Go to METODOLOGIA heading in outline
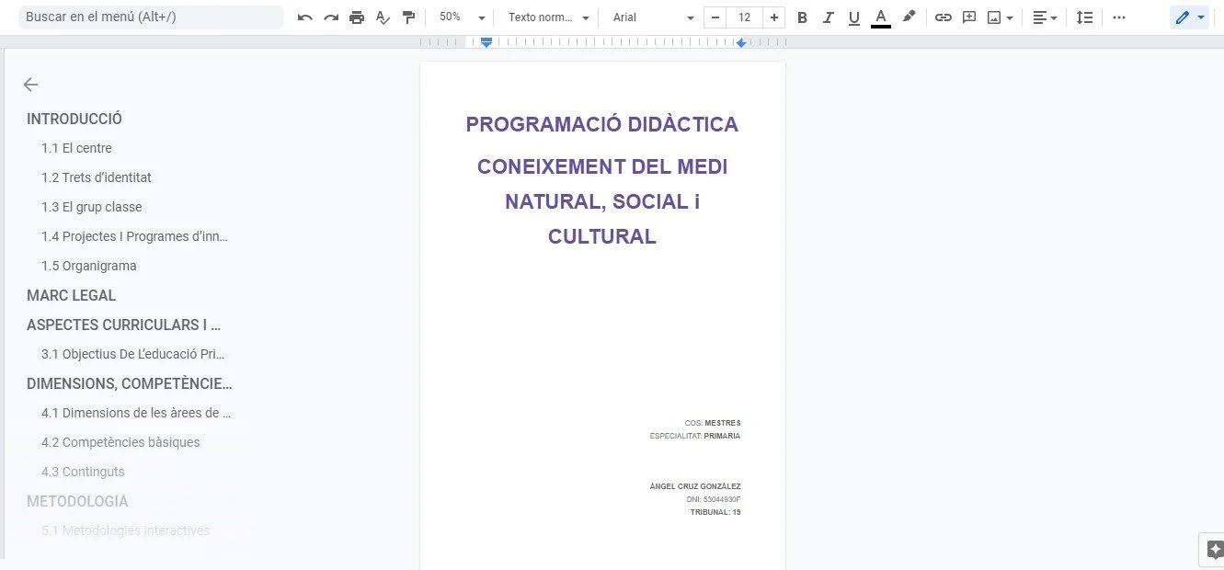 (x=77, y=501)
